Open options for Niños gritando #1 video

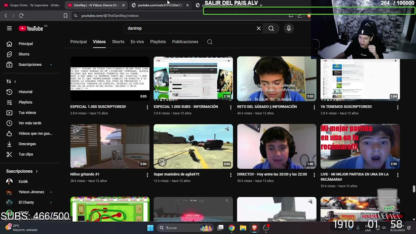coord(147,175)
